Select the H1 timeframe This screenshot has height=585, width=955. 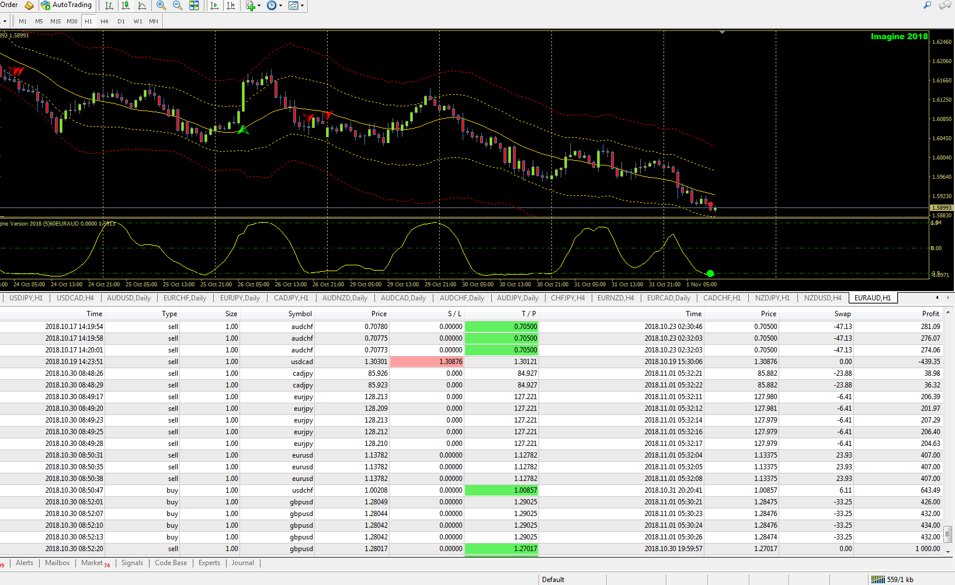[x=88, y=21]
